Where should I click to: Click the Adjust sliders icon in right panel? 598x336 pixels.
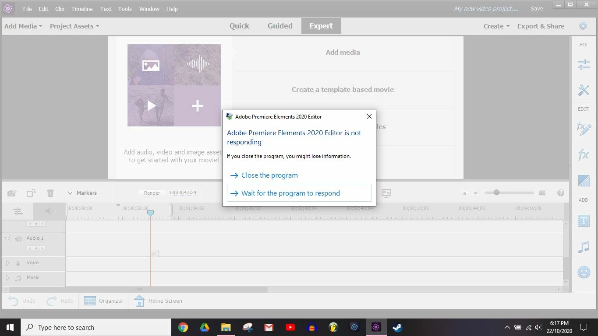(584, 65)
